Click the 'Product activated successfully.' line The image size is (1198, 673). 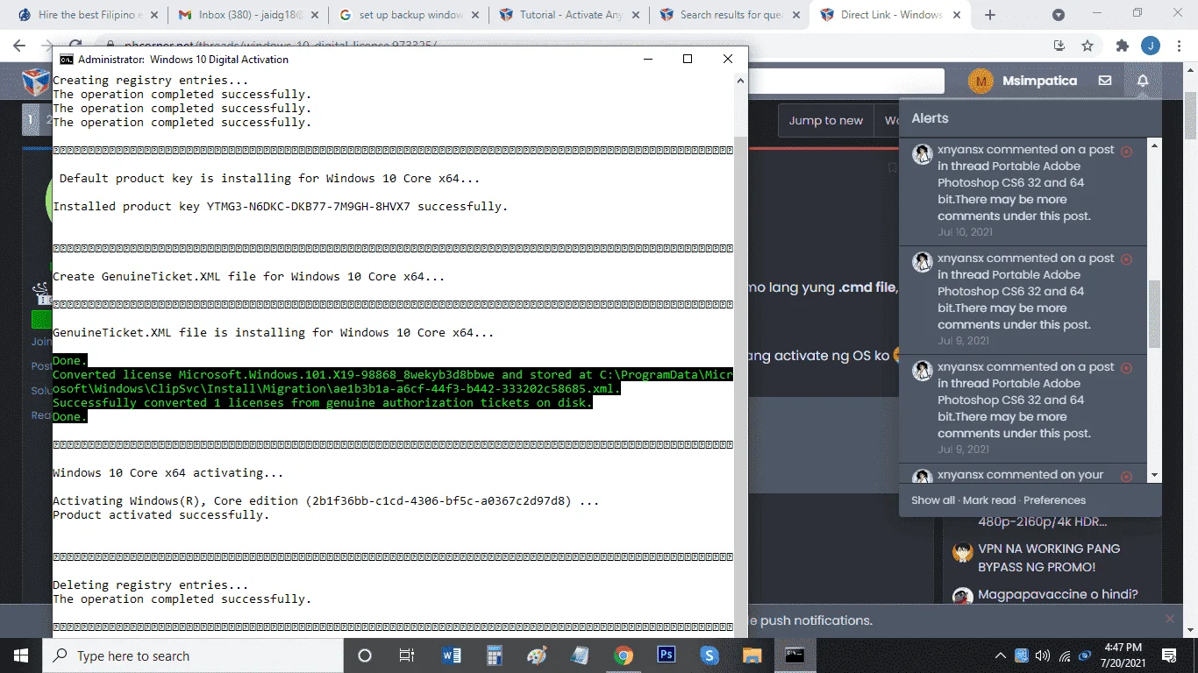(x=160, y=515)
